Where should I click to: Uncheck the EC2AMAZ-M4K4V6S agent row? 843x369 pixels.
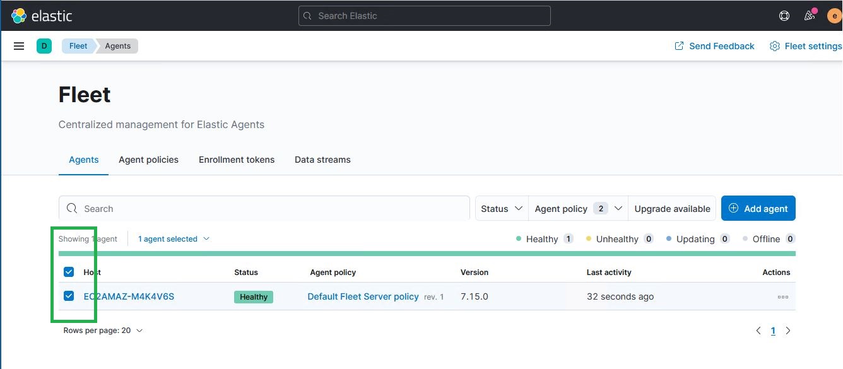[69, 296]
